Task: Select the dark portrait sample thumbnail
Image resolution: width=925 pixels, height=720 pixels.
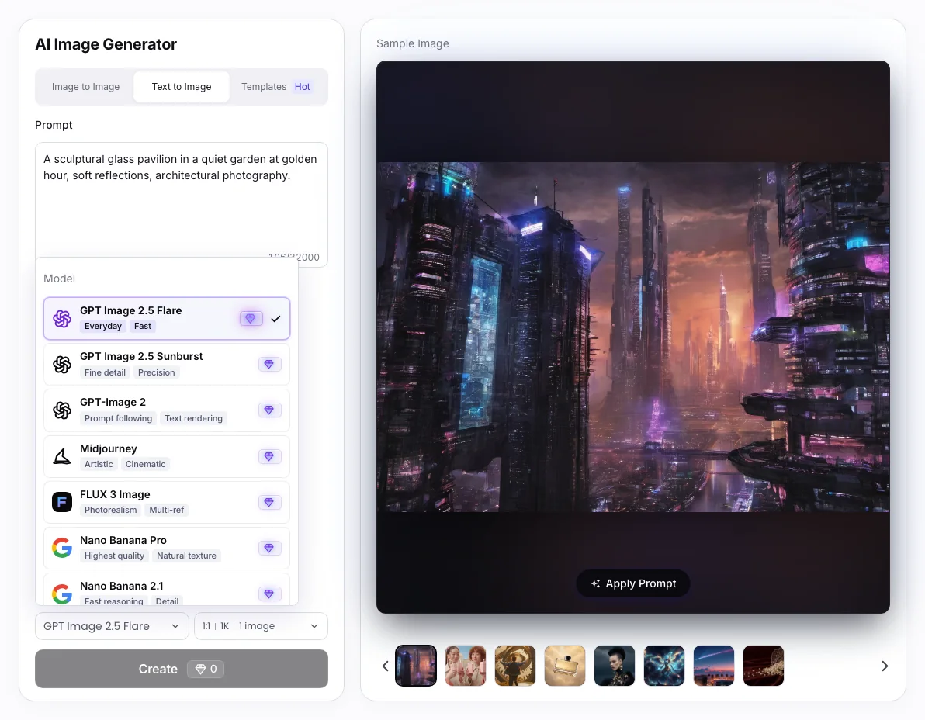Action: (x=614, y=666)
